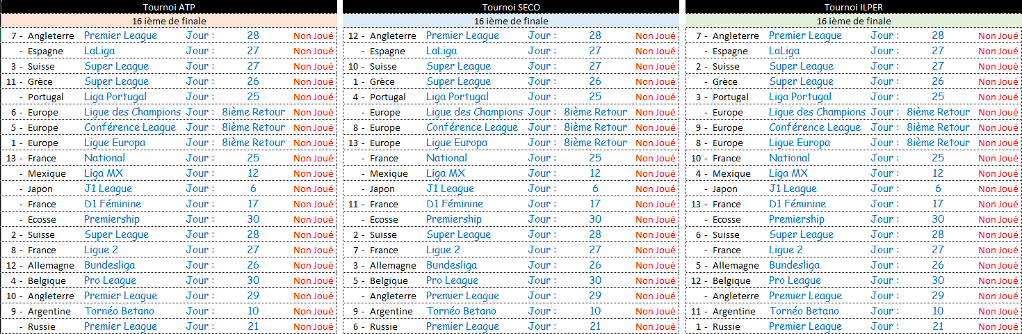This screenshot has height=334, width=1022.
Task: Click Tornéo Betano in Tournoi SECO
Action: (x=461, y=311)
